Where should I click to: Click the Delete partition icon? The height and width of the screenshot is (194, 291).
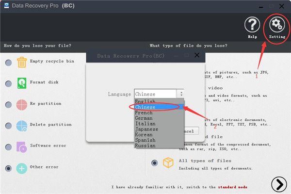pyautogui.click(x=22, y=125)
